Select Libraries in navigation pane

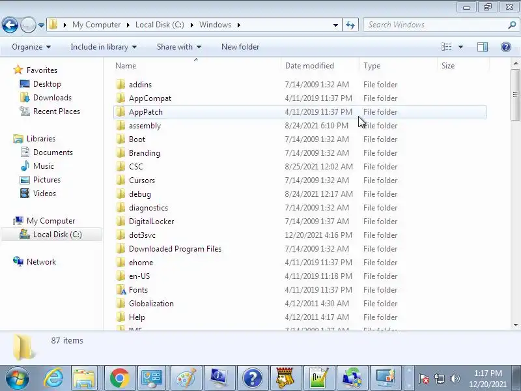[x=41, y=139]
